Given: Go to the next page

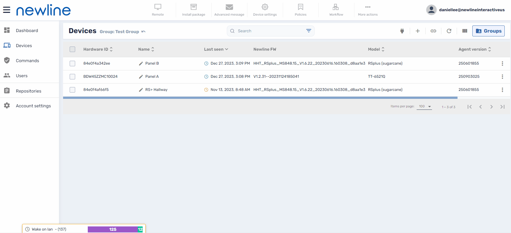Looking at the screenshot, I should coord(492,107).
